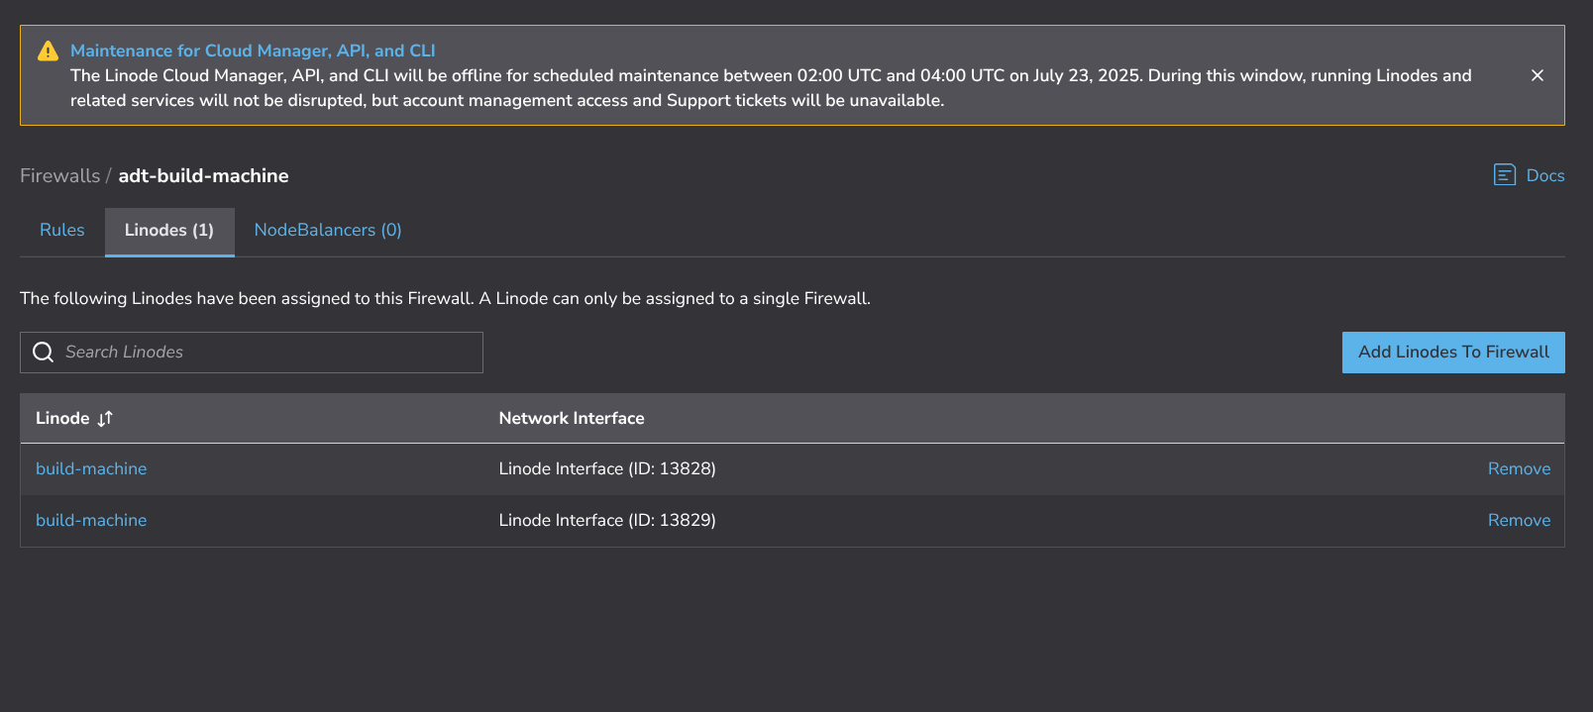The width and height of the screenshot is (1593, 712).
Task: Dismiss the maintenance banner with the X
Action: (x=1537, y=75)
